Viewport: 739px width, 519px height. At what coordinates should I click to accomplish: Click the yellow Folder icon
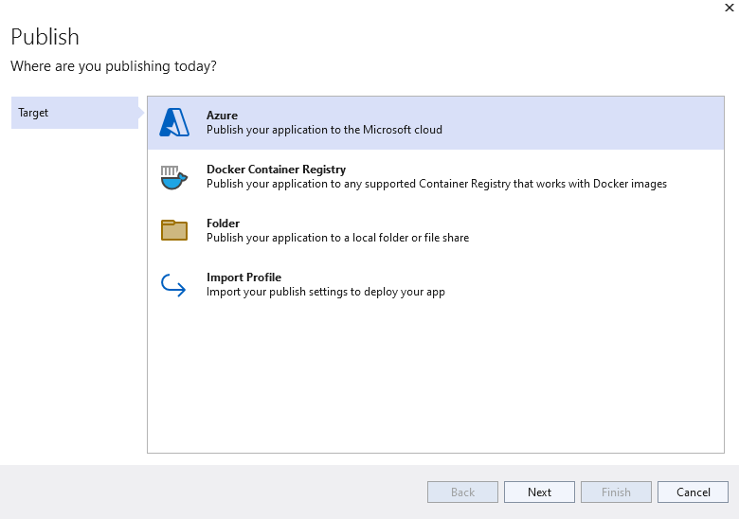tap(174, 230)
